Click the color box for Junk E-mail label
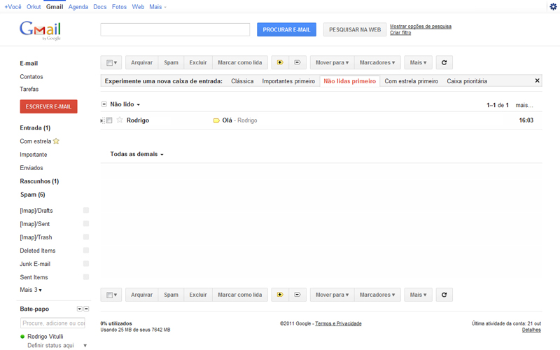This screenshot has height=350, width=560. tap(86, 264)
